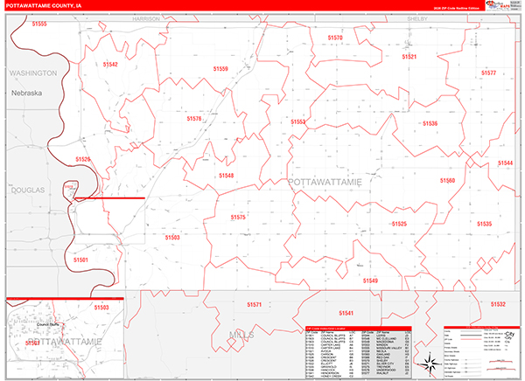Image resolution: width=525 pixels, height=381 pixels.
Task: Select the title 'POTTAWATTAMIE COUNTY, IA'
Action: [44, 6]
